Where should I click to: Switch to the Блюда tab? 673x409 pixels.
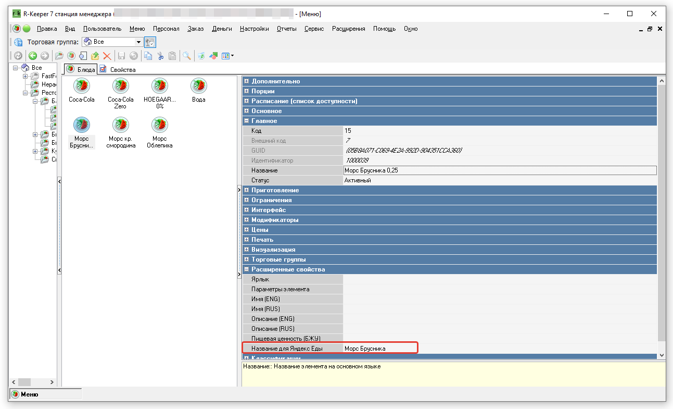81,69
